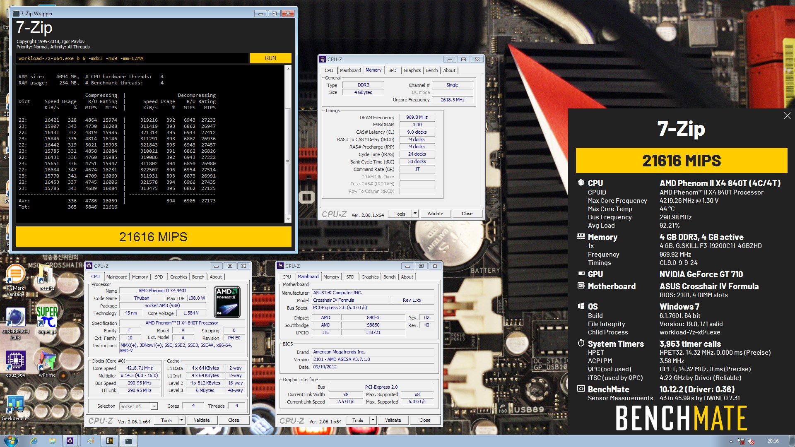
Task: Click the 7-Zip console scrollbar down arrow
Action: click(x=288, y=219)
